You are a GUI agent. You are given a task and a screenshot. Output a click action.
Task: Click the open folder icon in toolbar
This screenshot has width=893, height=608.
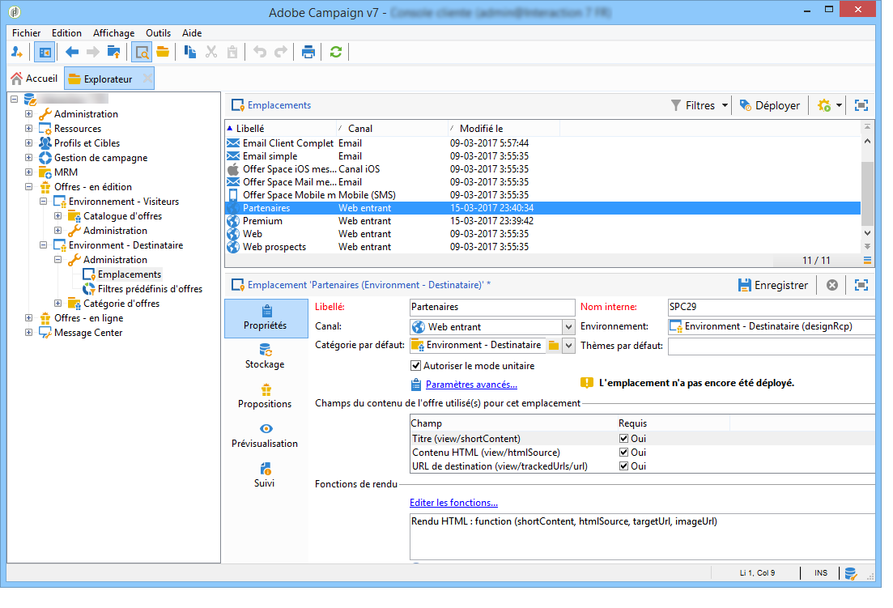[x=163, y=53]
